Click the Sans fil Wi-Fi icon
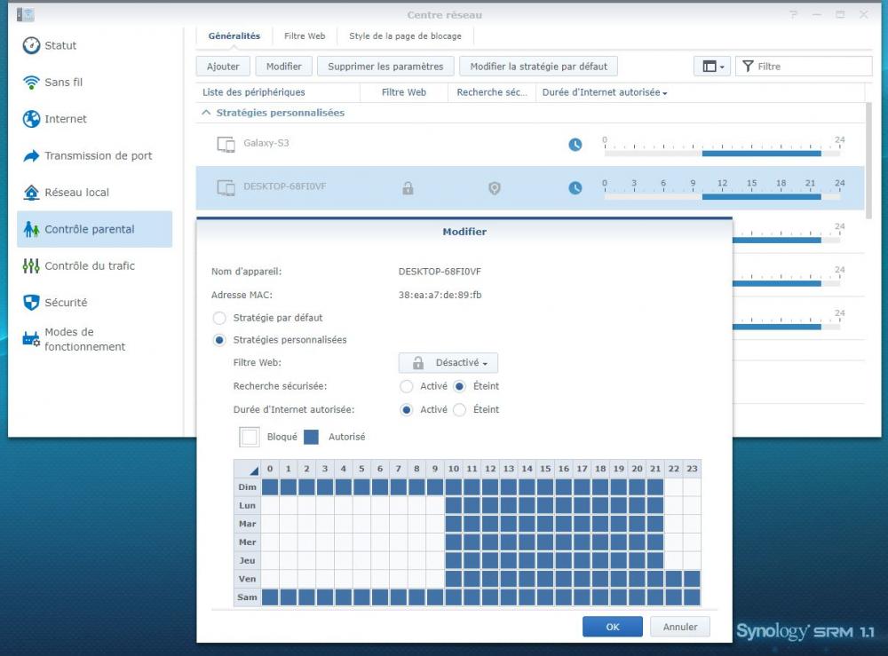 click(x=31, y=82)
